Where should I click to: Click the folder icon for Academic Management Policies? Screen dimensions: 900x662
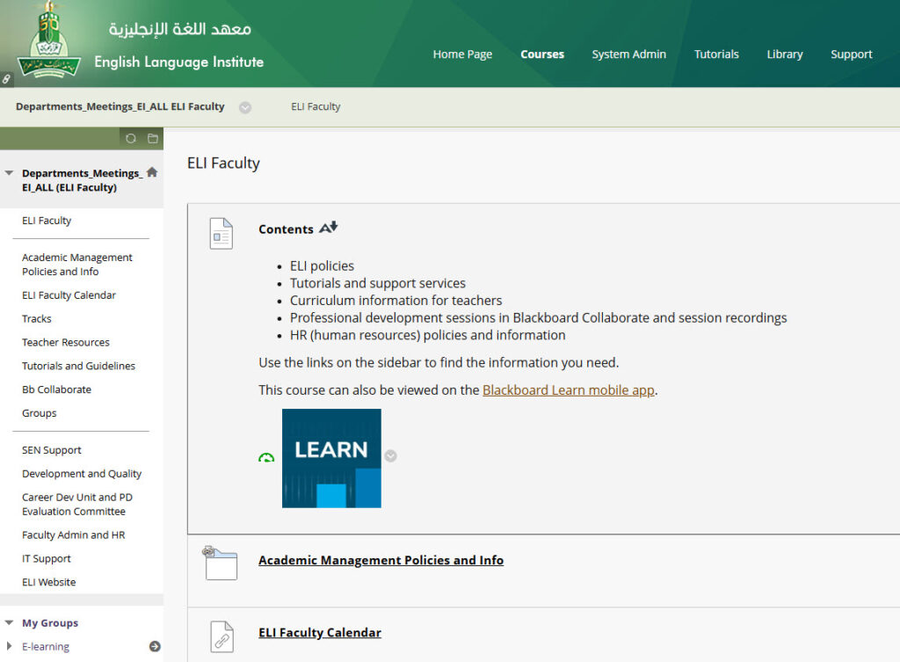pos(221,563)
